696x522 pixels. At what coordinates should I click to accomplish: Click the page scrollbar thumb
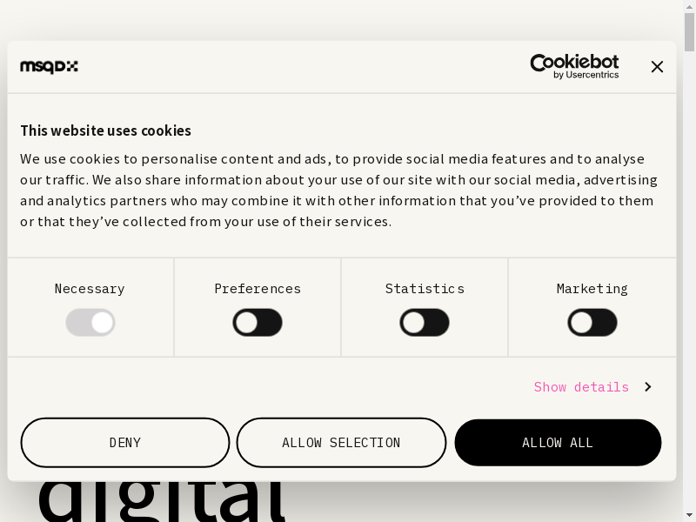[689, 33]
